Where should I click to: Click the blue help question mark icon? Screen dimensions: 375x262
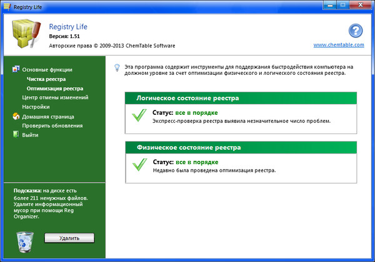(x=355, y=32)
